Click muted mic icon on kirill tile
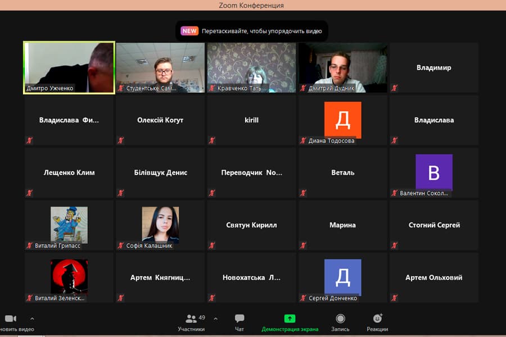506x337 pixels. point(212,140)
